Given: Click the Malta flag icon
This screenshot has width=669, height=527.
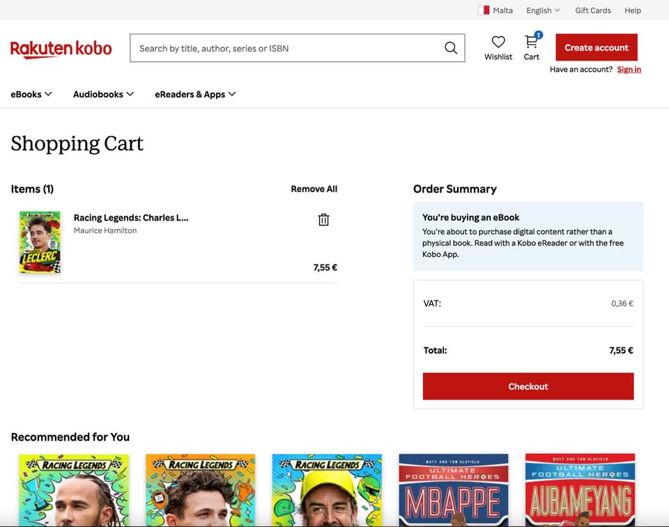Looking at the screenshot, I should [x=484, y=10].
